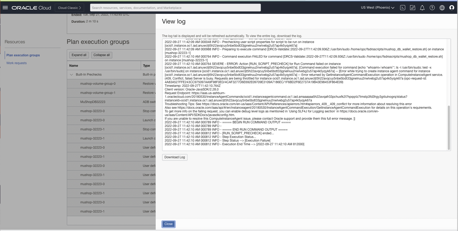
Task: Select Plan execution groups in Resources
Action: click(x=23, y=55)
